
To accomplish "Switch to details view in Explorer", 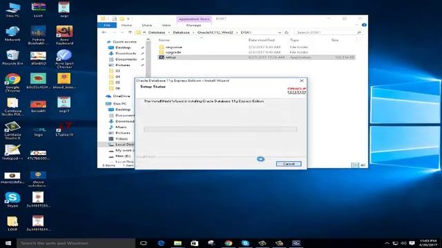I will tap(355, 165).
